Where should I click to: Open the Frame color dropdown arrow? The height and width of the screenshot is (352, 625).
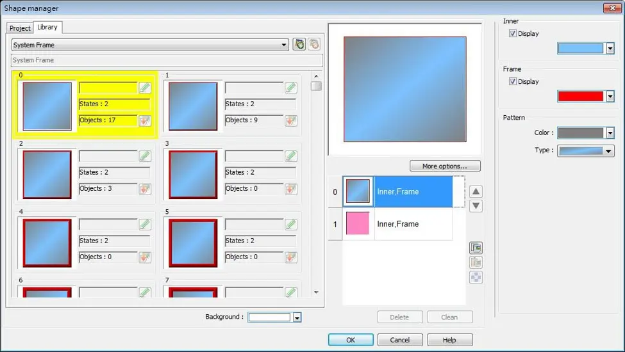coord(610,96)
